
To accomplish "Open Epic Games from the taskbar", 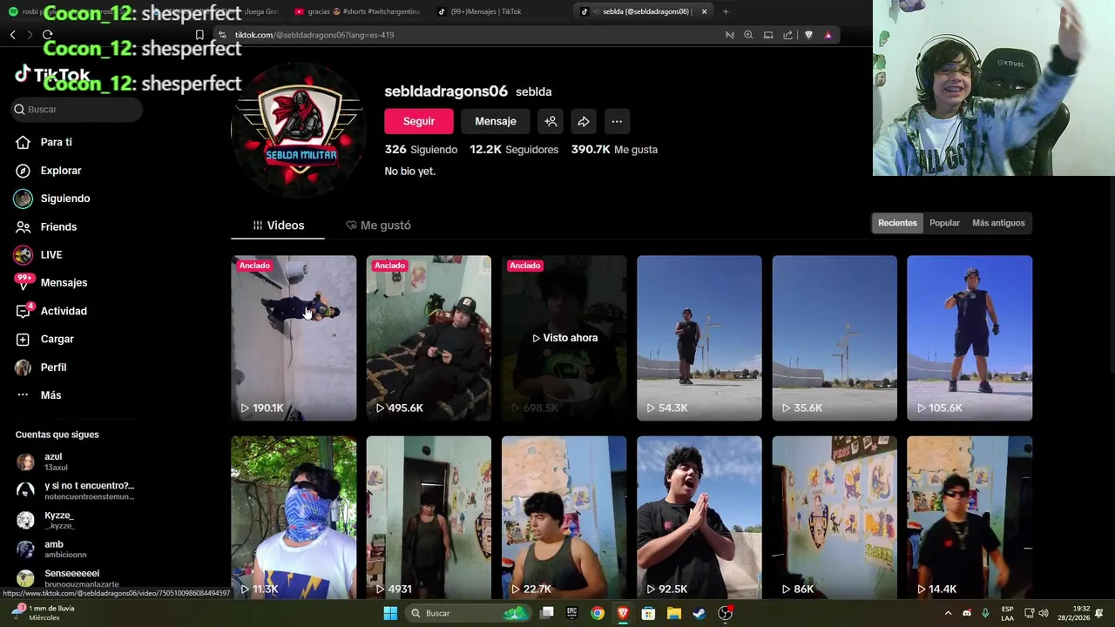I will coord(572,613).
